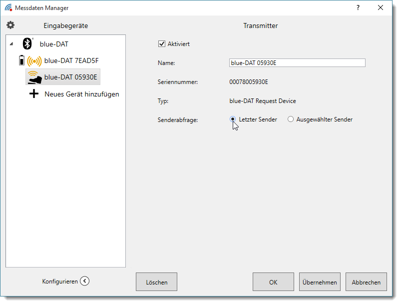Click the hand transmitter icon for 05930E
This screenshot has height=304, width=400.
coord(34,77)
